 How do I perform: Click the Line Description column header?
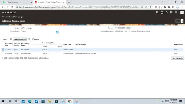tap(80, 44)
